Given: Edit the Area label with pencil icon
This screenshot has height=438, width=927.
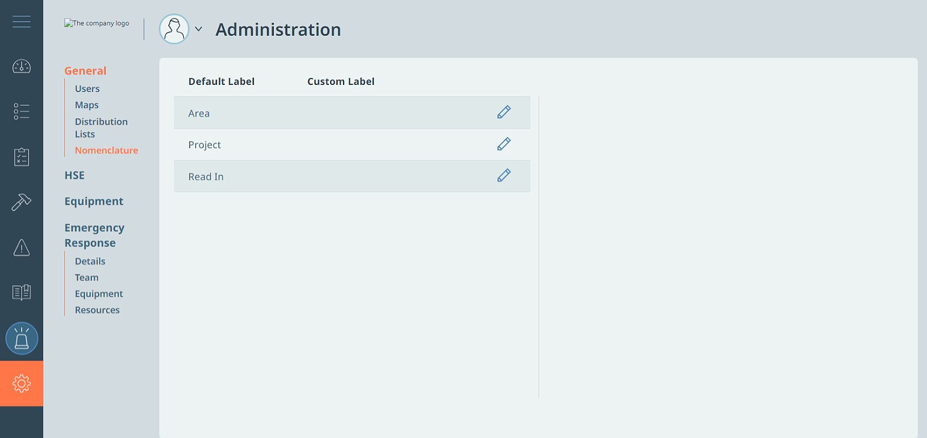Looking at the screenshot, I should point(504,112).
